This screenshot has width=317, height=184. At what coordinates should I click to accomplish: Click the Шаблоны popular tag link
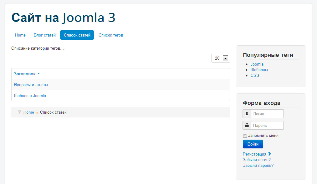pyautogui.click(x=259, y=70)
